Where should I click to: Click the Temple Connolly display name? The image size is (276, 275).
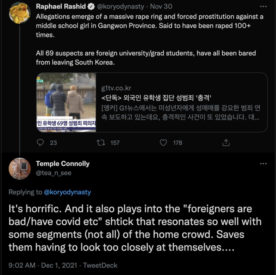point(63,164)
